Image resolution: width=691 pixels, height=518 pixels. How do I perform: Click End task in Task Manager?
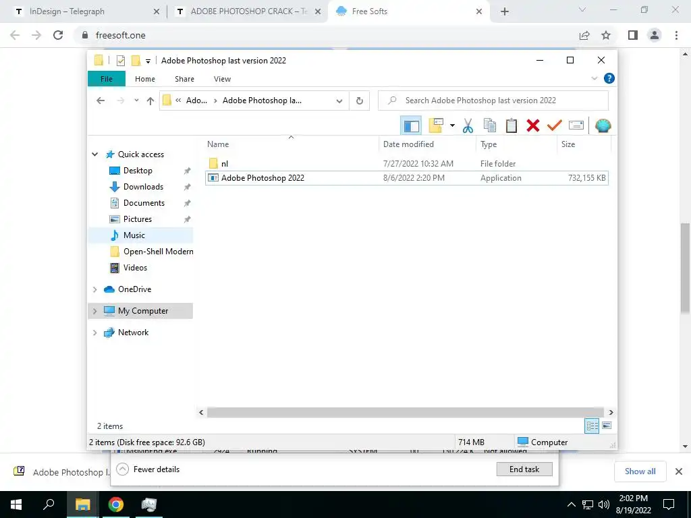click(524, 469)
